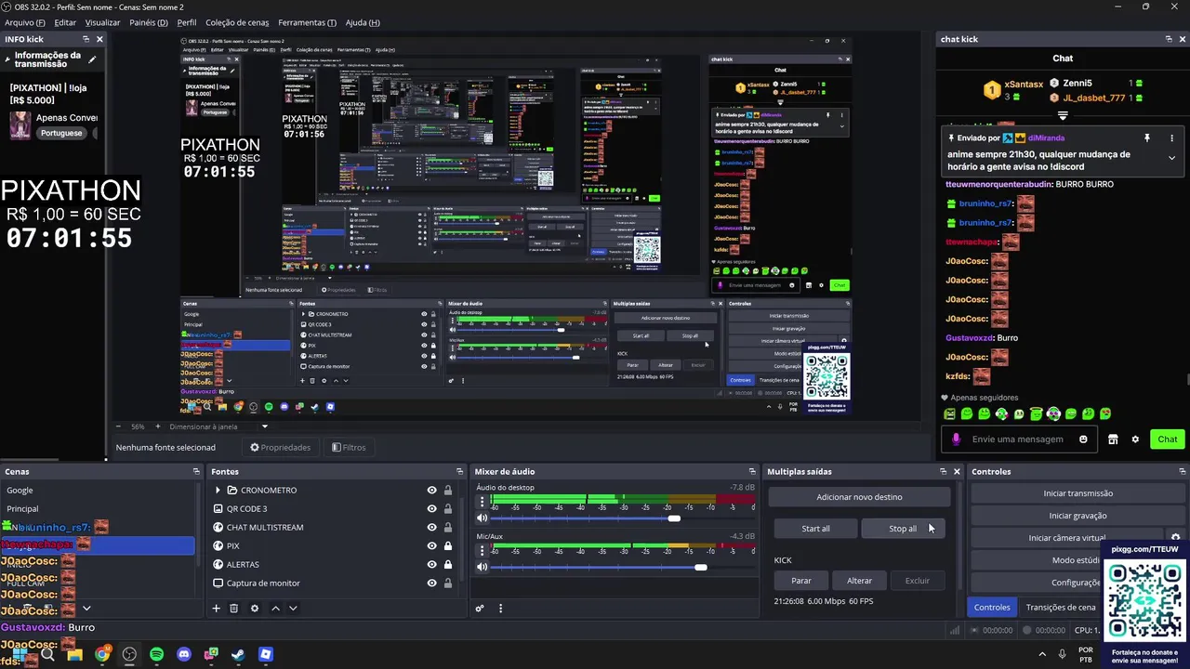
Task: Open Painéis menu
Action: (x=149, y=22)
